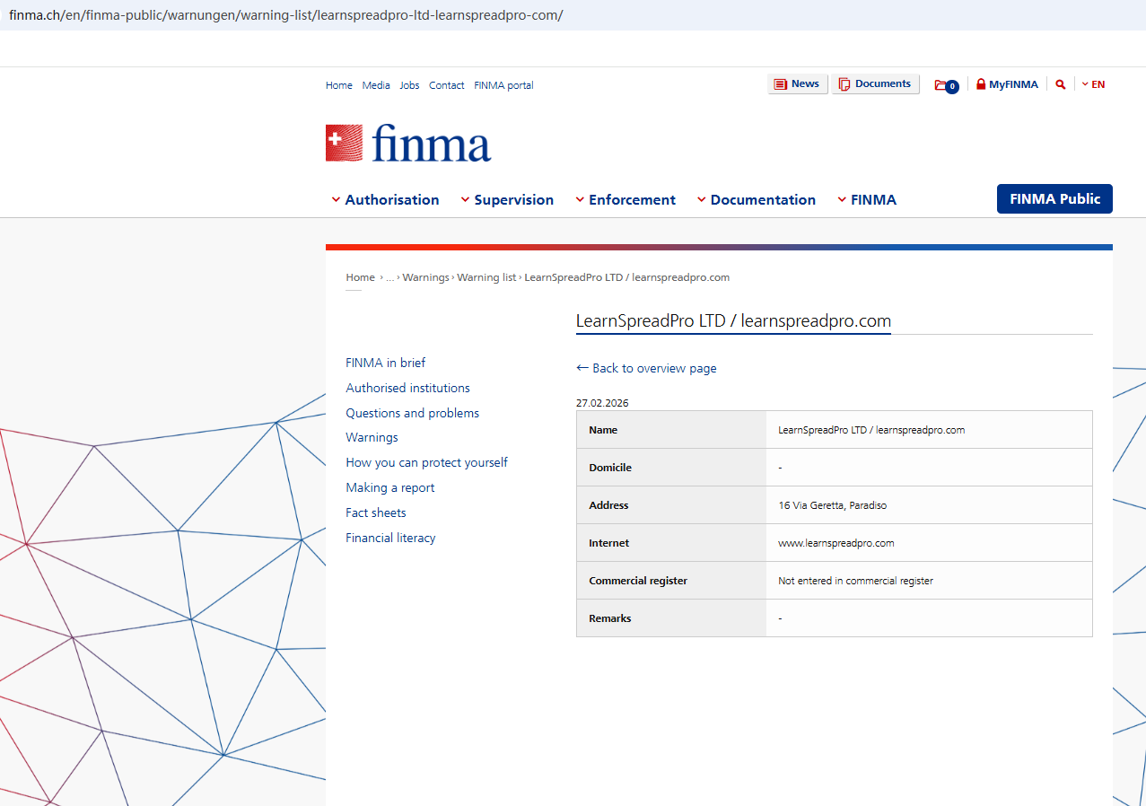Expand the Authorisation menu
Screen dimensions: 1146x806
tap(385, 200)
